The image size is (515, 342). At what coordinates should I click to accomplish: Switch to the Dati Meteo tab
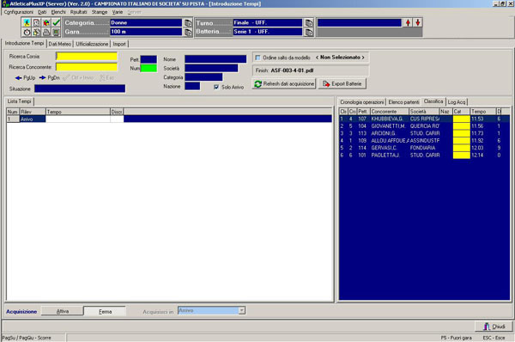point(60,44)
